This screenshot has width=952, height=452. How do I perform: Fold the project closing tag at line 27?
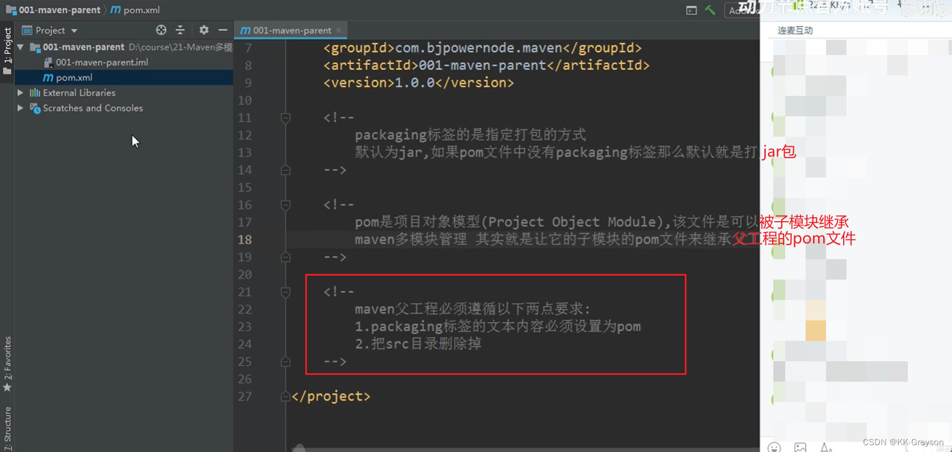click(285, 396)
